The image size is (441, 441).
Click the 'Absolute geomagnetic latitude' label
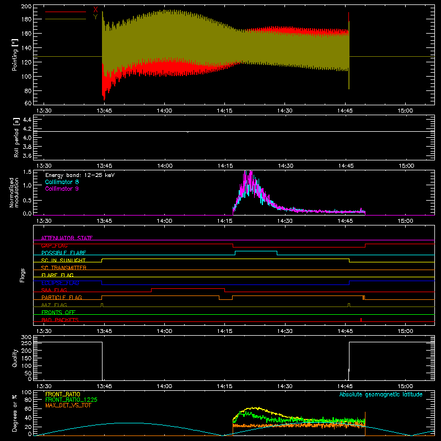(381, 394)
